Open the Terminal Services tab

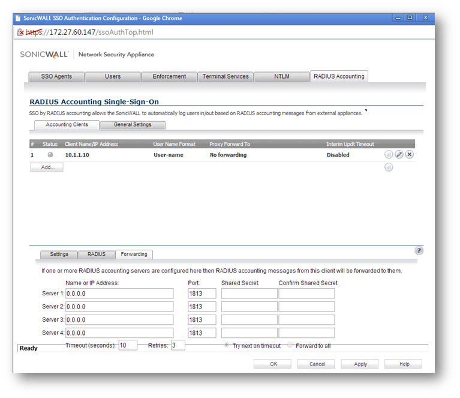226,76
